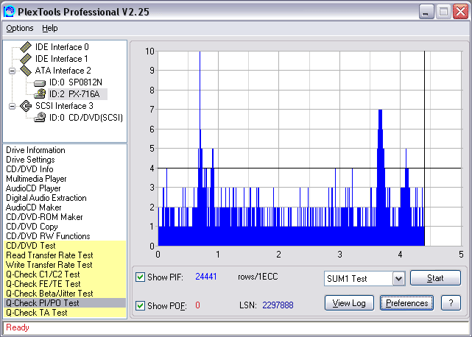Collapse the SCSI Interface 3 tree node
Viewport: 472px width, 337px height.
tap(12, 106)
